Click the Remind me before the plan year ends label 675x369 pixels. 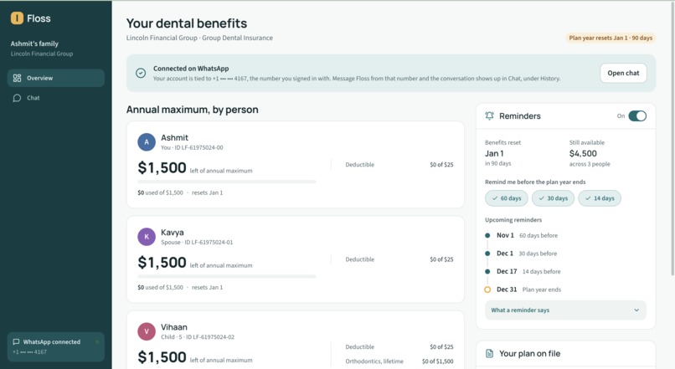pyautogui.click(x=535, y=182)
